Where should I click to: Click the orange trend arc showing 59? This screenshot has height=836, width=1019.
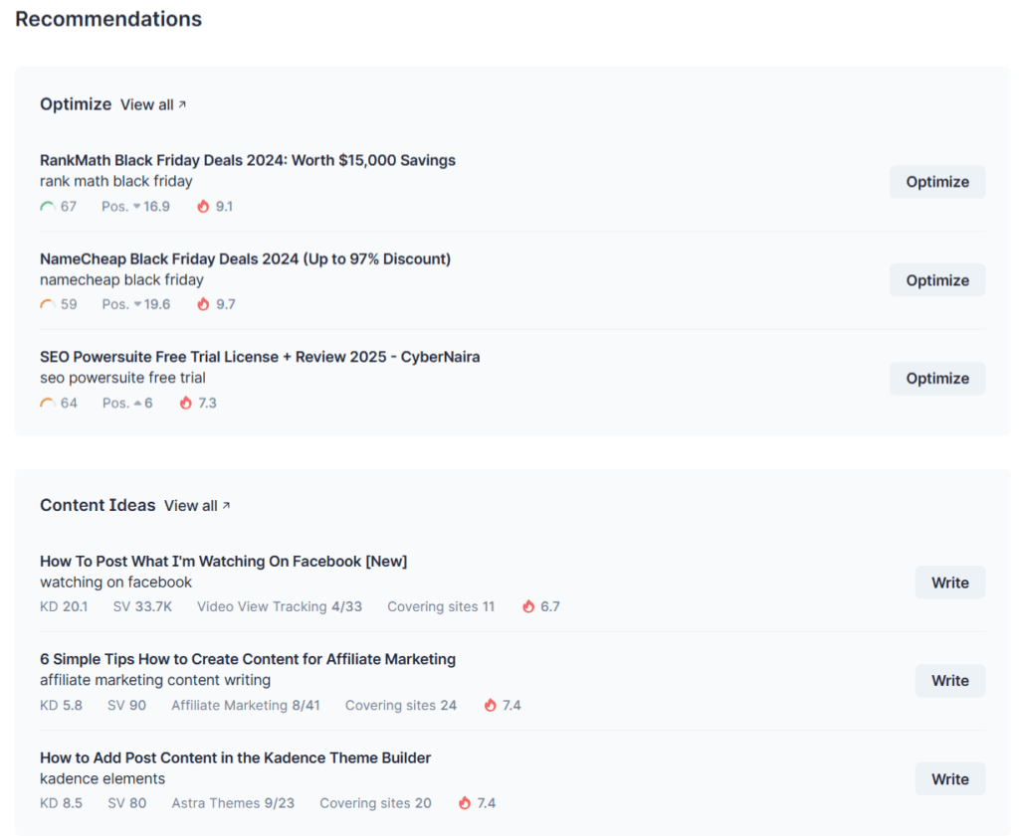tap(47, 304)
